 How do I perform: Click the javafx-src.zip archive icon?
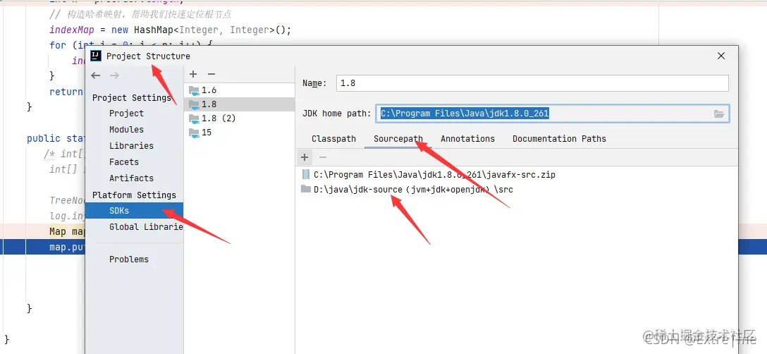(x=306, y=174)
